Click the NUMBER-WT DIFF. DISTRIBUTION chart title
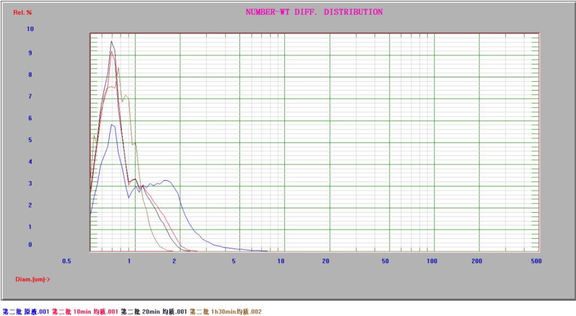The height and width of the screenshot is (316, 576). [x=314, y=12]
